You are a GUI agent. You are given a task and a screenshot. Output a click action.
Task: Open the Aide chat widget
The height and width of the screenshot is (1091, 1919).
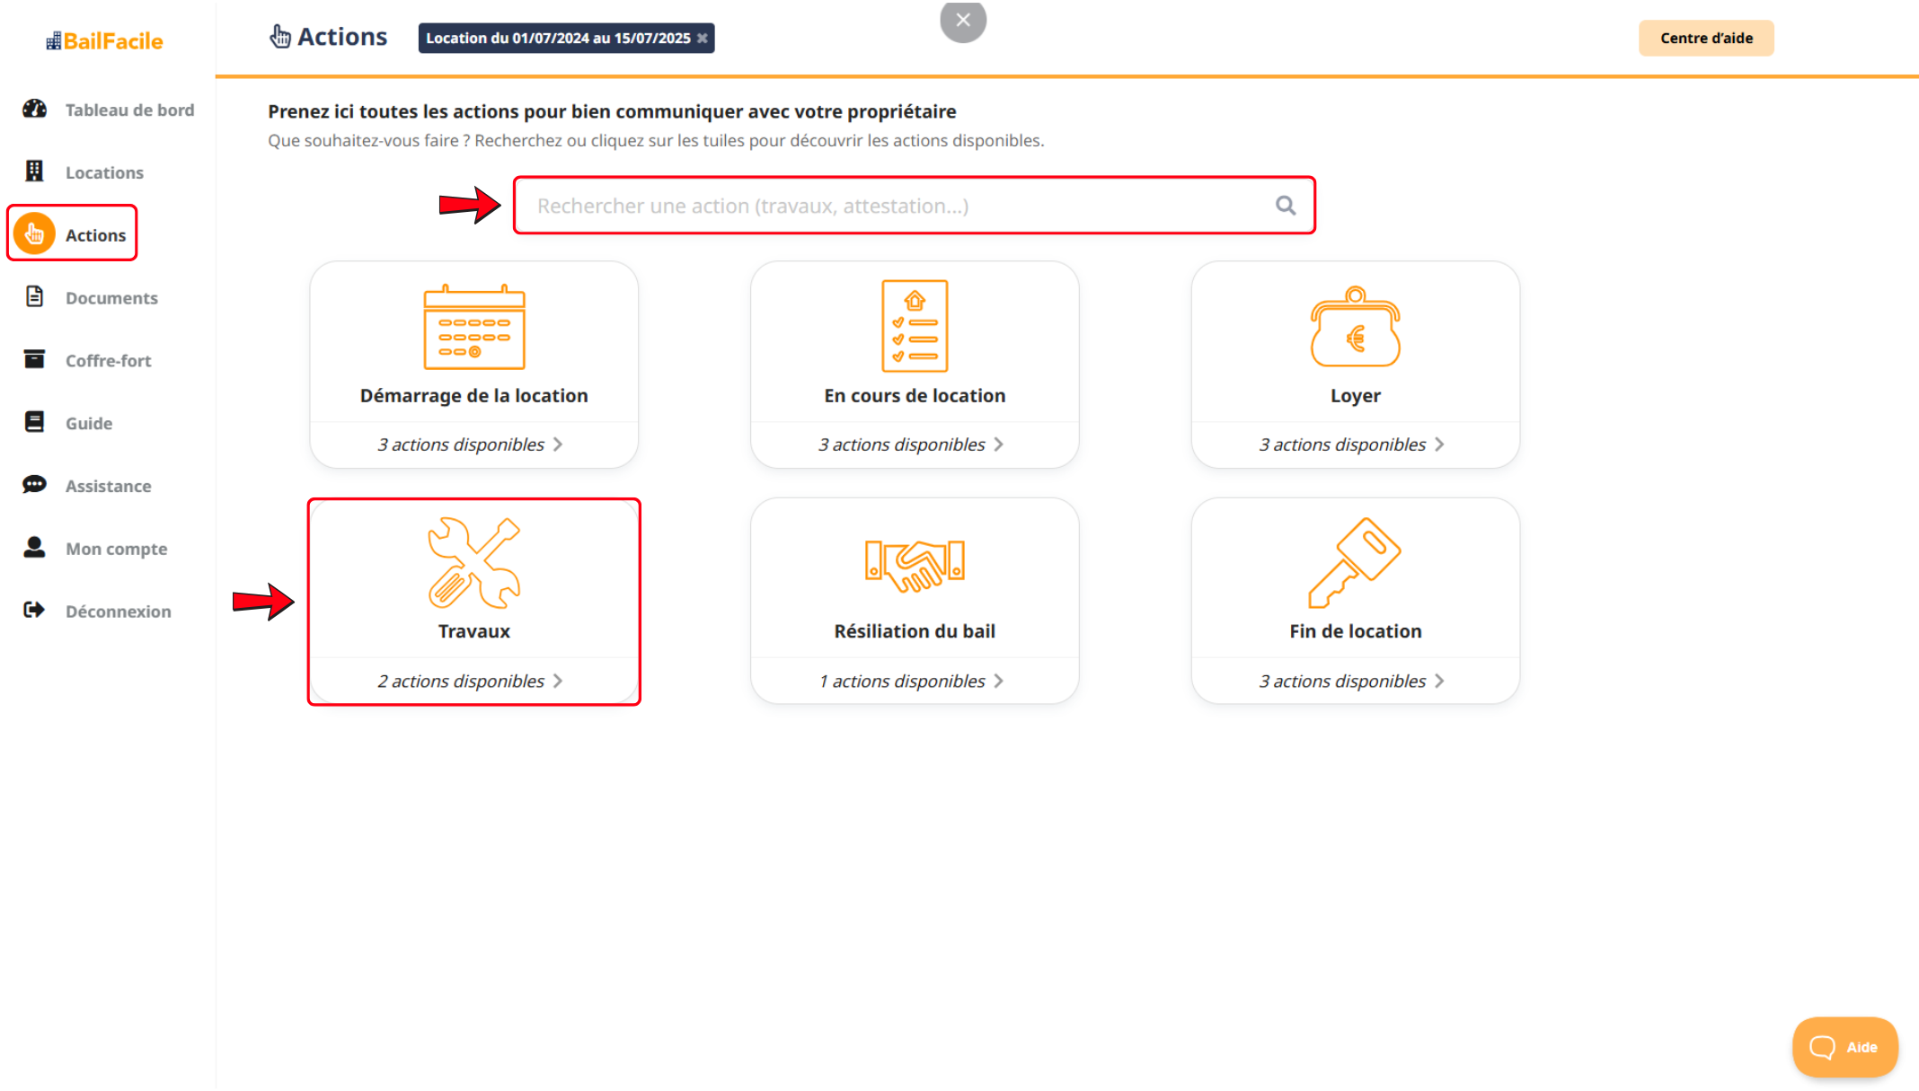pyautogui.click(x=1844, y=1047)
